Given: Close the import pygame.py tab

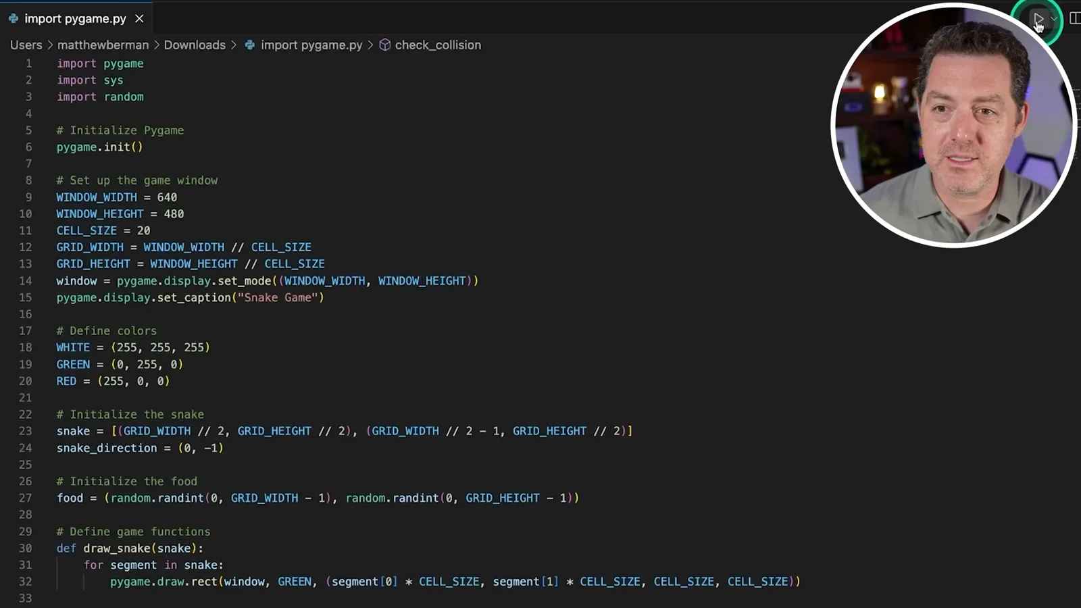Looking at the screenshot, I should pos(139,19).
